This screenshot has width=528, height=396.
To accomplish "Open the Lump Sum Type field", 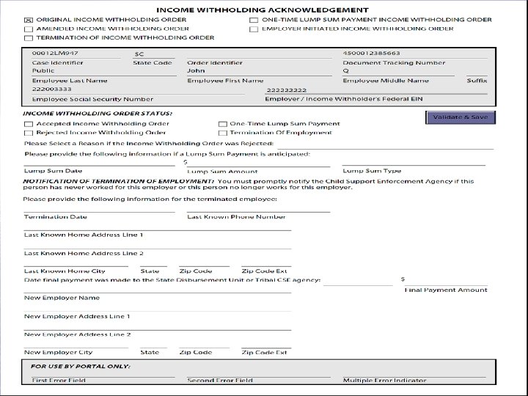I will (414, 161).
